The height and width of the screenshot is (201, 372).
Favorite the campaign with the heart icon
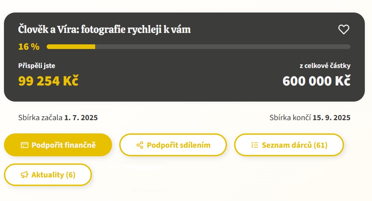click(344, 30)
